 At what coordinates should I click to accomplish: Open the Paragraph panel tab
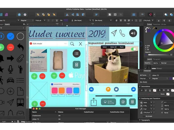click(x=157, y=59)
